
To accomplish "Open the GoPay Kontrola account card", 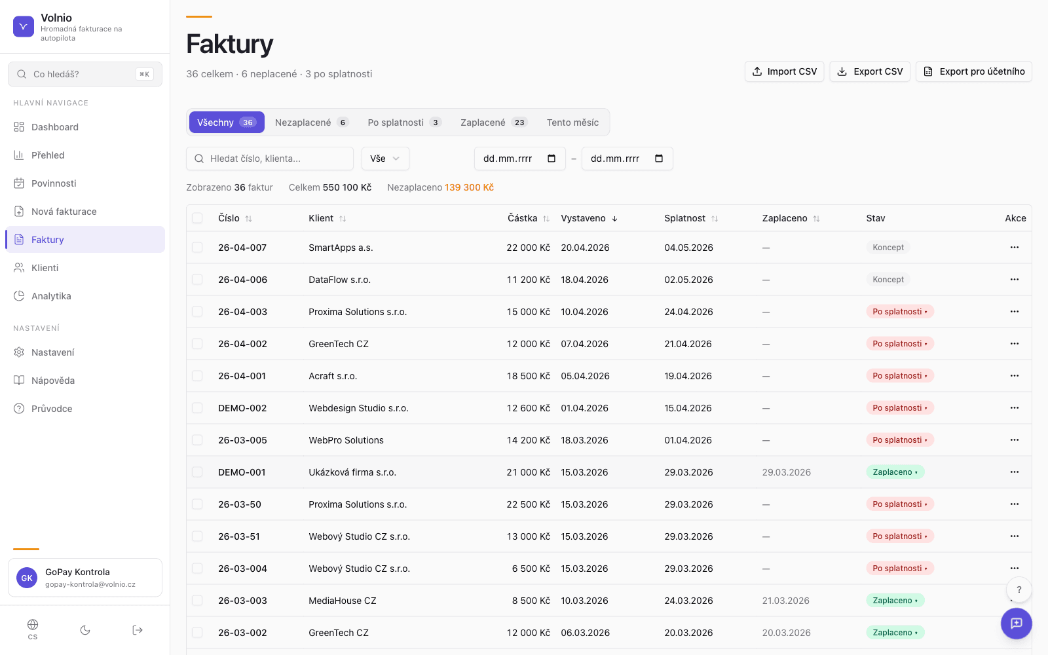I will coord(85,578).
